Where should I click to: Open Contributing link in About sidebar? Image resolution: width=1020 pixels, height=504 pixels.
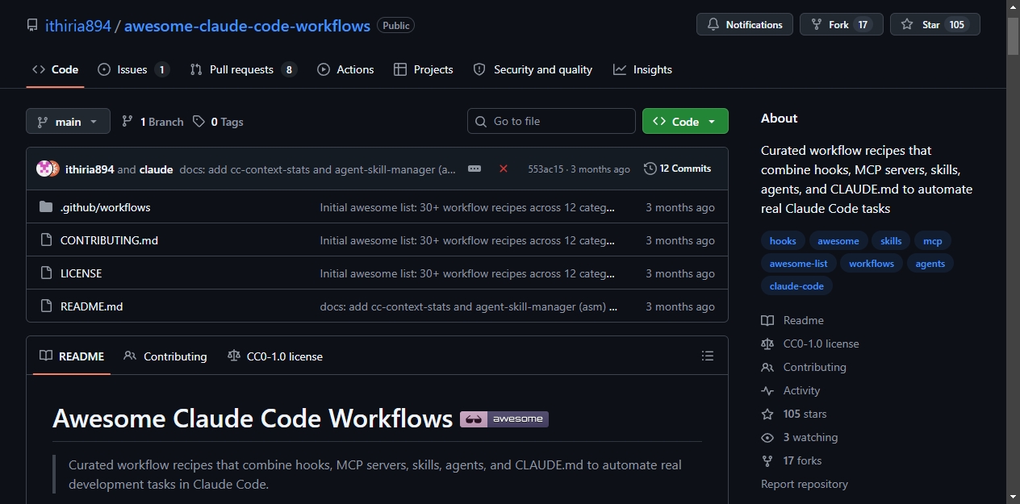pyautogui.click(x=804, y=367)
